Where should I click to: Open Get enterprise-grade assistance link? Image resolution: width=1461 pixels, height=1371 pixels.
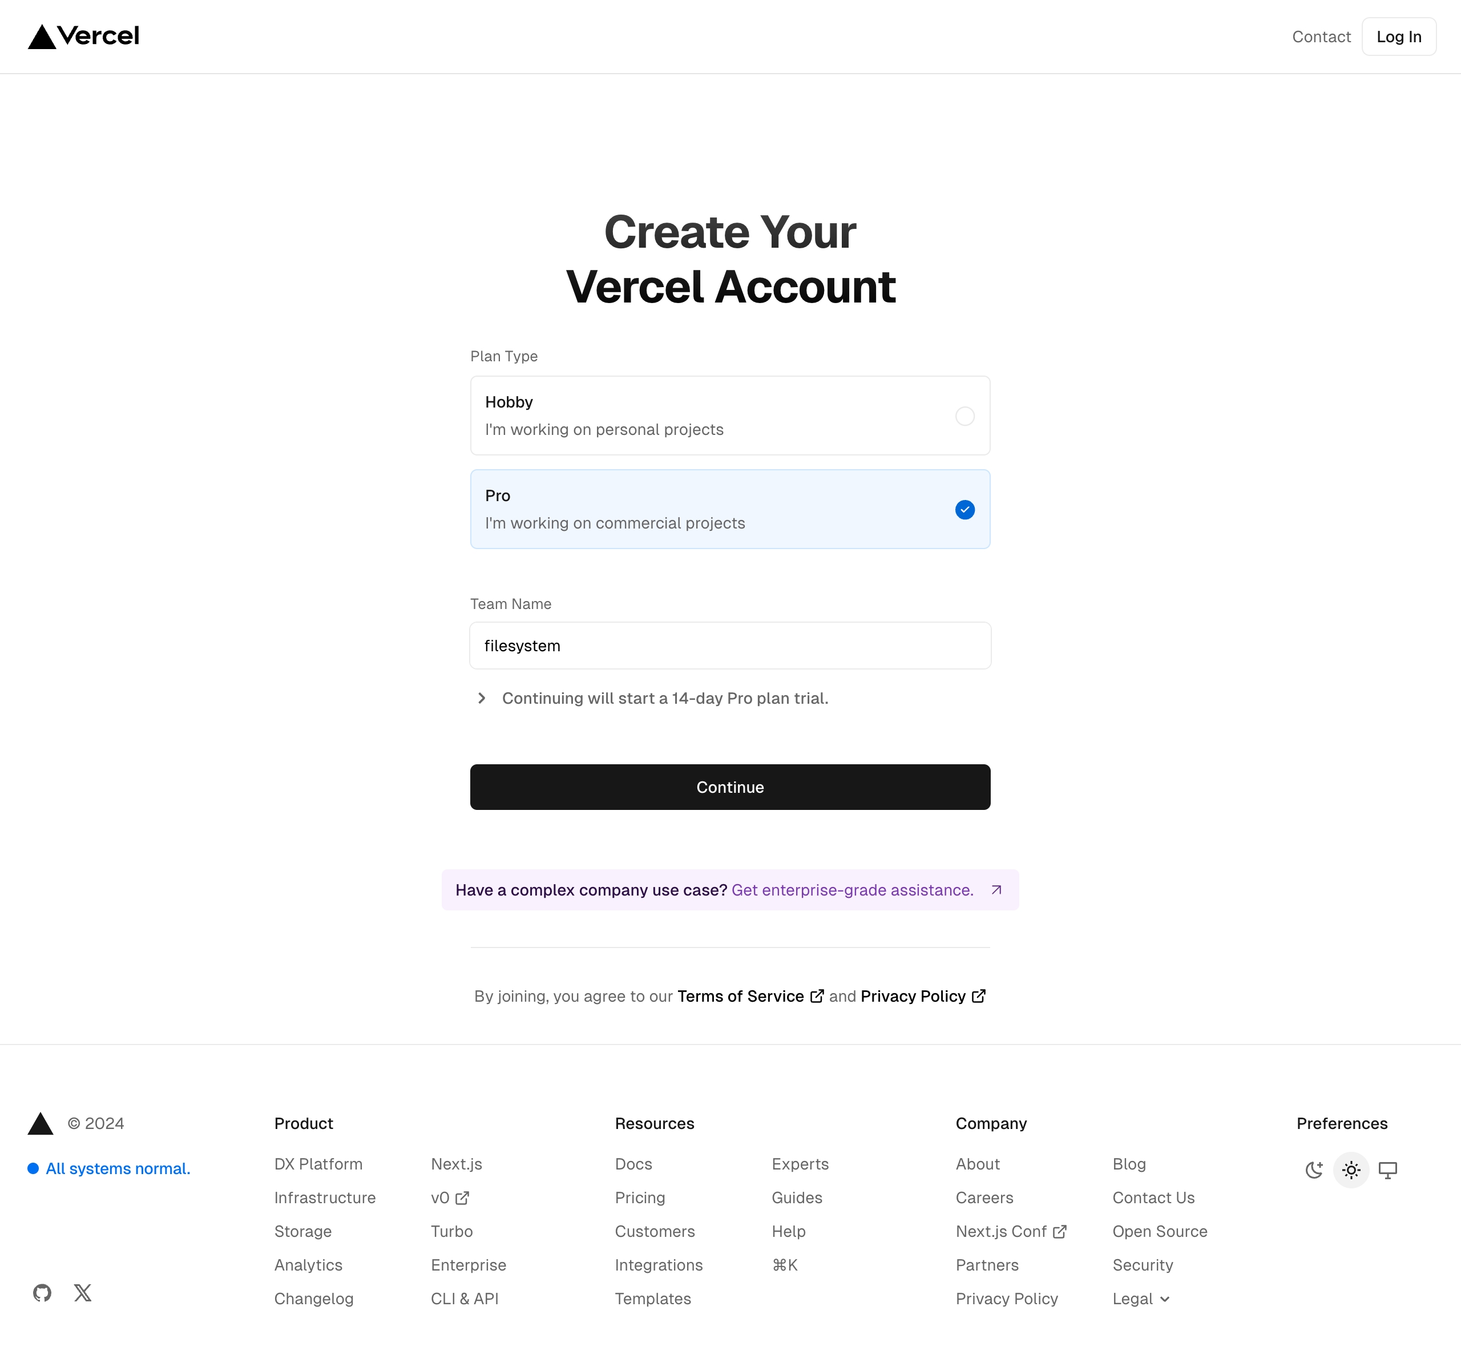[853, 890]
